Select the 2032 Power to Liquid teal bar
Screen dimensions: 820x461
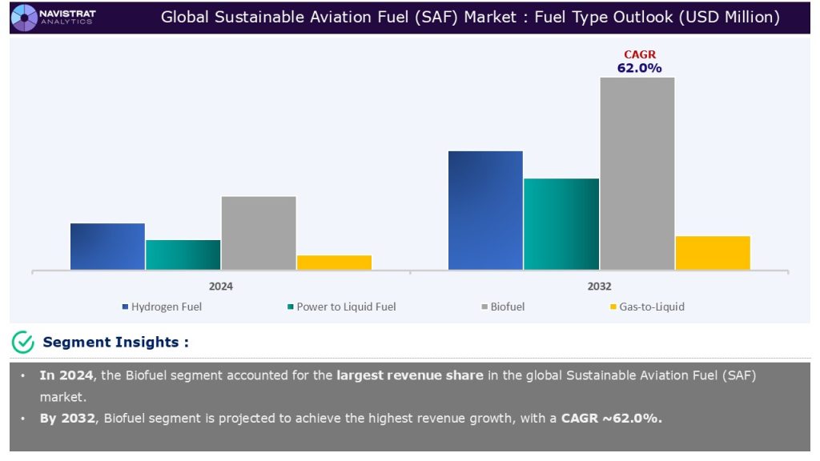pyautogui.click(x=561, y=224)
